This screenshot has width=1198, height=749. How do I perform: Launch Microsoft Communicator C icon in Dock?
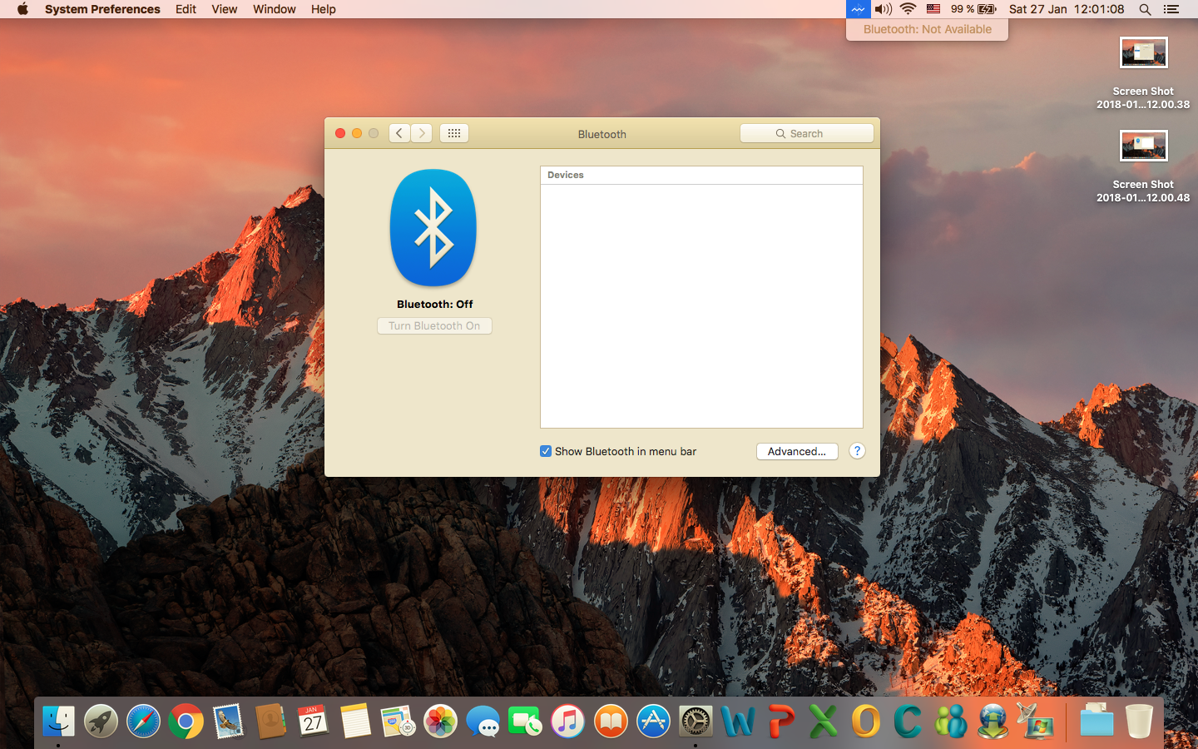point(908,721)
